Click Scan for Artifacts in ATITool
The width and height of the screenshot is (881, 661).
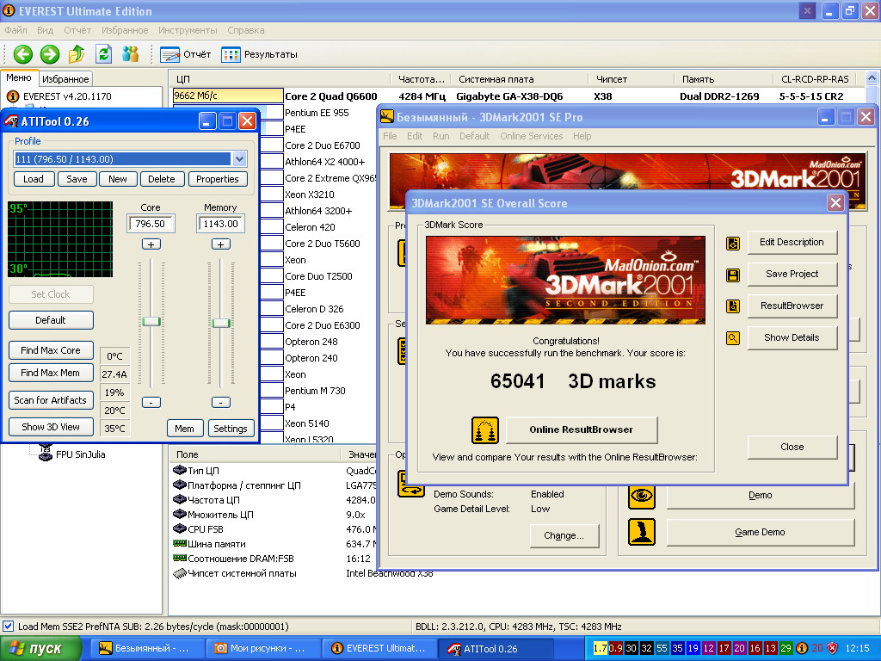coord(51,400)
